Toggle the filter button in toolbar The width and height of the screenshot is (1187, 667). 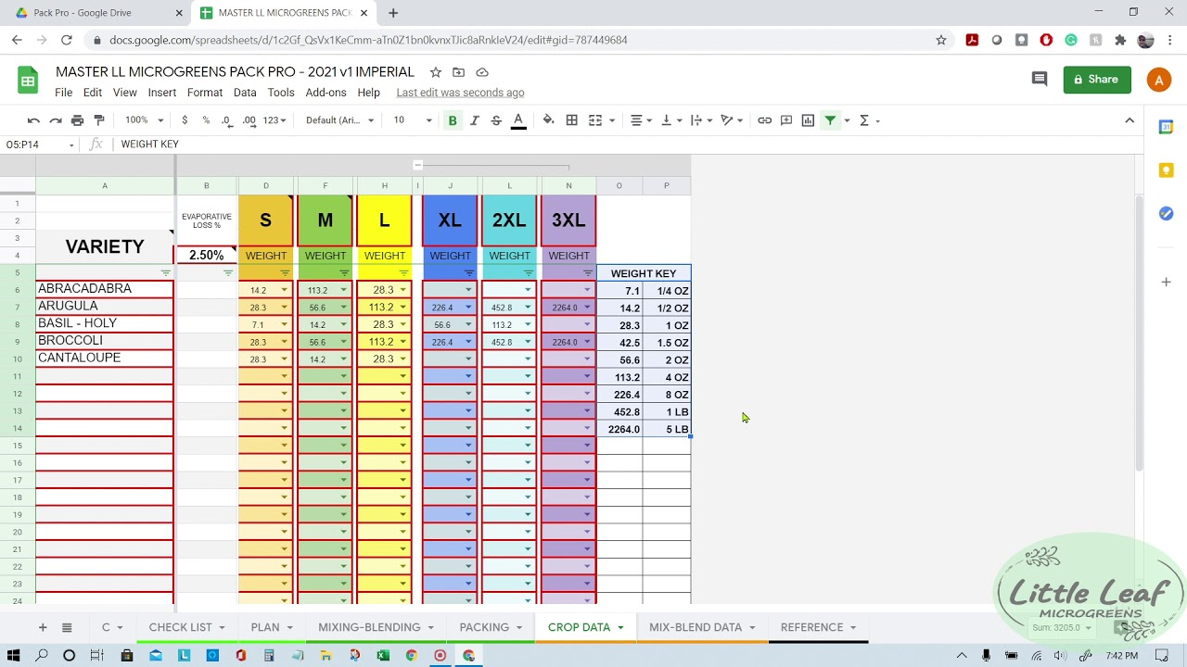(831, 120)
